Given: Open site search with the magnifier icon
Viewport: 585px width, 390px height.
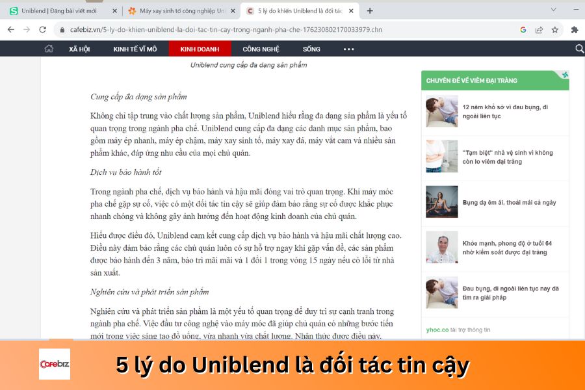Looking at the screenshot, I should [578, 48].
